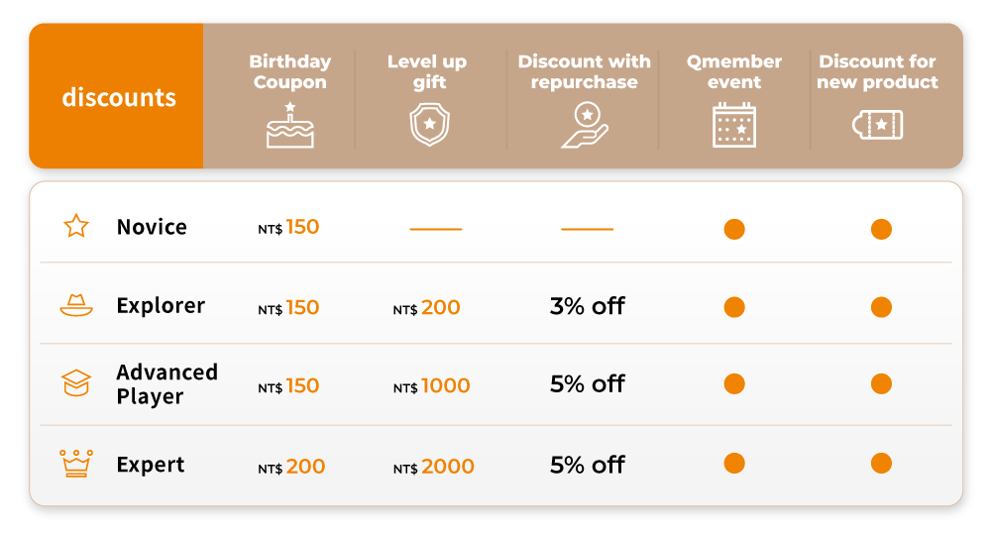
Task: Click the birthday cake icon
Action: (289, 126)
